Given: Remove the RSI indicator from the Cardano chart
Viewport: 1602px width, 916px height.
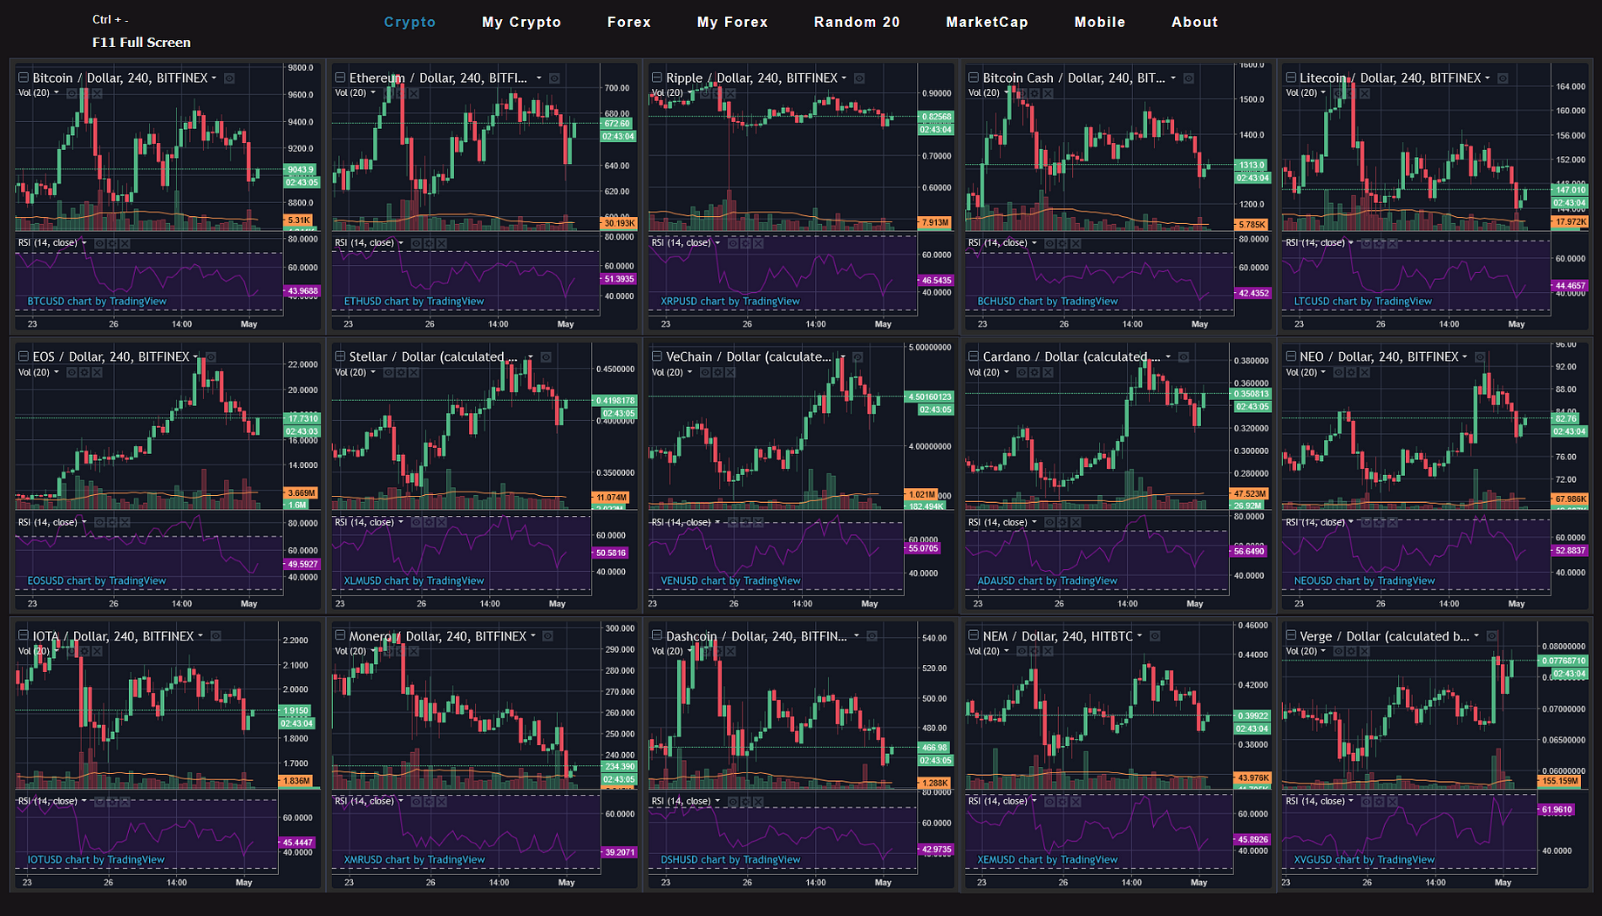Looking at the screenshot, I should 1076,523.
